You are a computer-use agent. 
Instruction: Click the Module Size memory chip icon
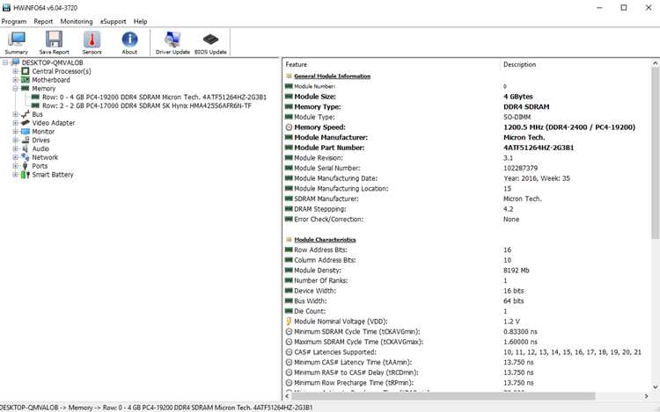(x=289, y=97)
